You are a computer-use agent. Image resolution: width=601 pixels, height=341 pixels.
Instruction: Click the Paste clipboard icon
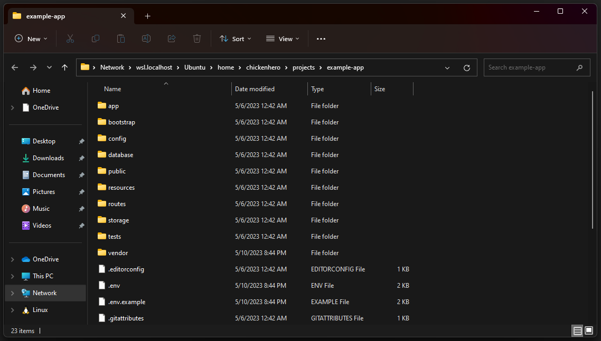point(121,38)
